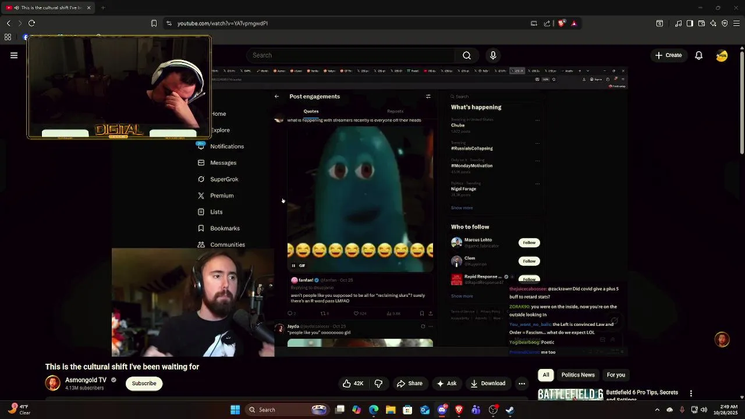Open the apps grid in bookmarks bar
Screen dimensions: 745x419
8,37
